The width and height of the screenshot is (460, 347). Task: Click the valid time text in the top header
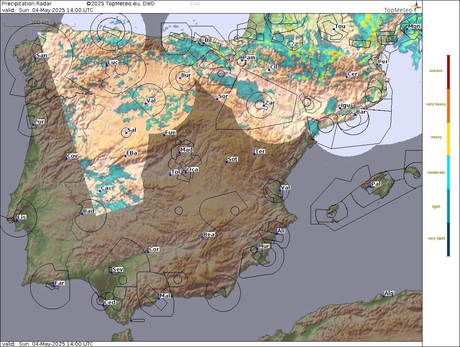click(47, 10)
